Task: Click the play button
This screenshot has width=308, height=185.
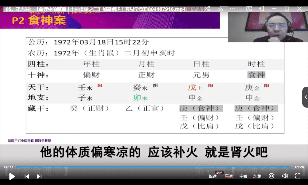Action: 12,176
